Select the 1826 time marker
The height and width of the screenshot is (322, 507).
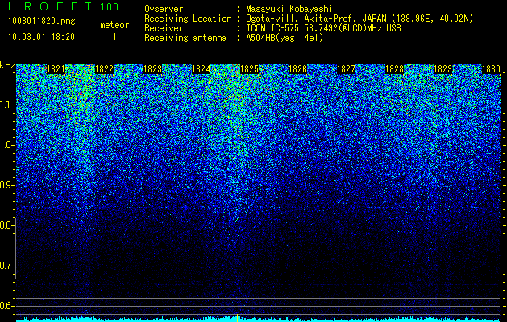click(x=297, y=69)
